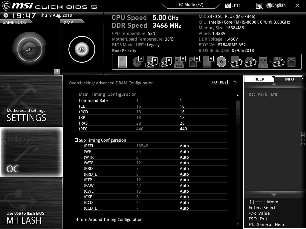The height and width of the screenshot is (229, 306).
Task: Toggle the XMP ON button
Action: (82, 49)
